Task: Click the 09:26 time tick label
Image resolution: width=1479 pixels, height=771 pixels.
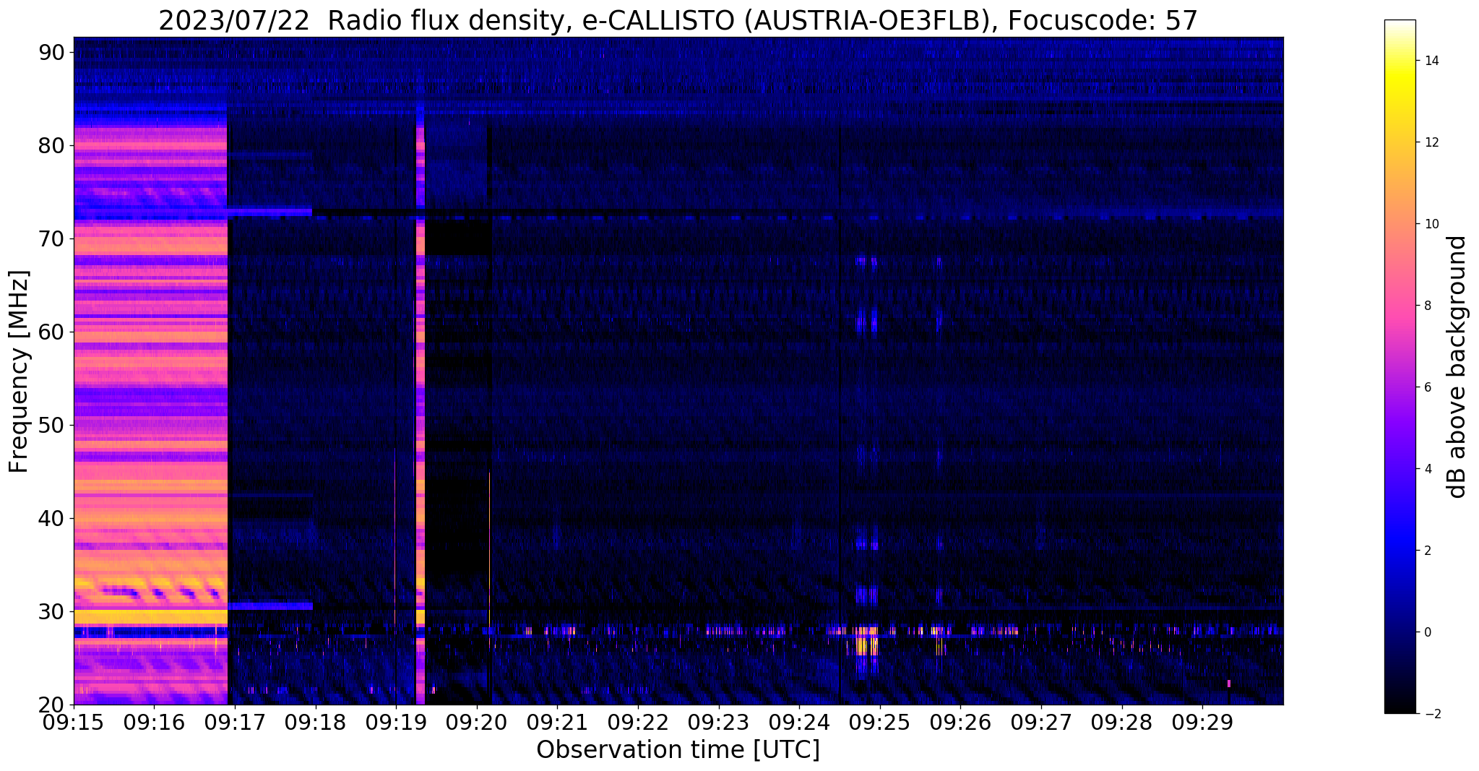Action: pos(961,721)
